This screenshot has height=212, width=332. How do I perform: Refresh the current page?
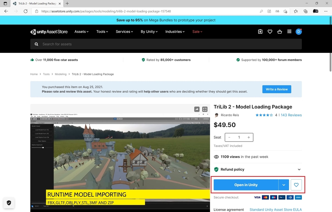point(25,11)
